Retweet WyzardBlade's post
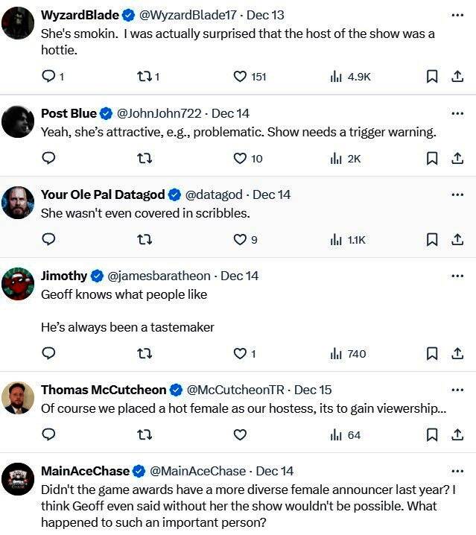The width and height of the screenshot is (476, 535). [x=144, y=76]
